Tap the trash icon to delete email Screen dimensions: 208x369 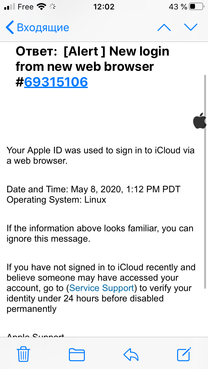23,354
